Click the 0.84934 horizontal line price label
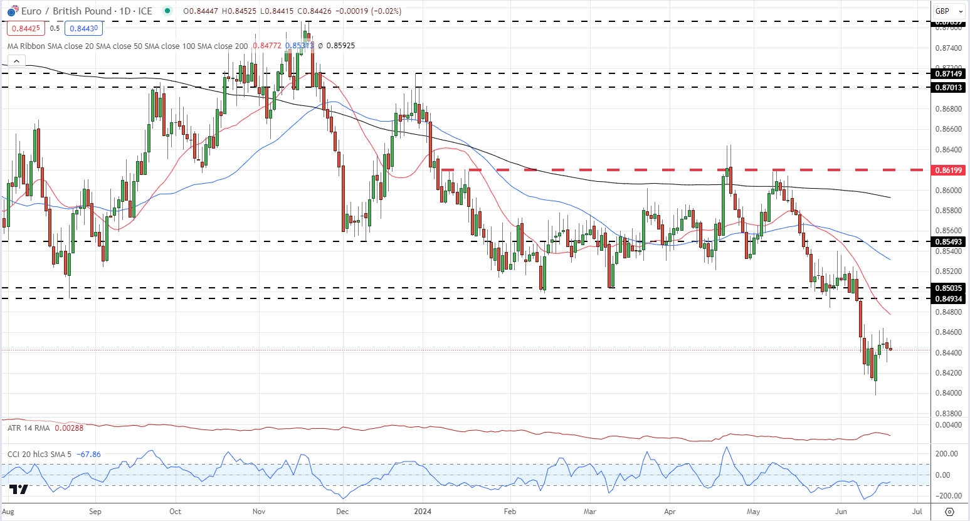 point(949,298)
